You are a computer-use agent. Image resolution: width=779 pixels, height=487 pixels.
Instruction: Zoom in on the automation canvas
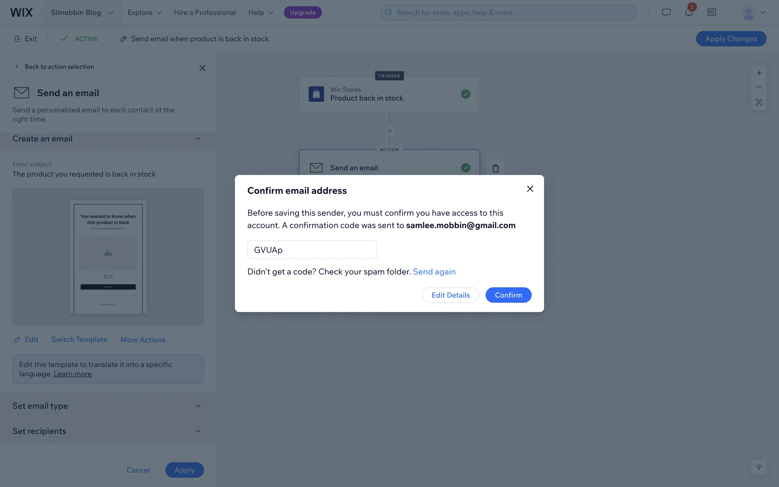759,73
